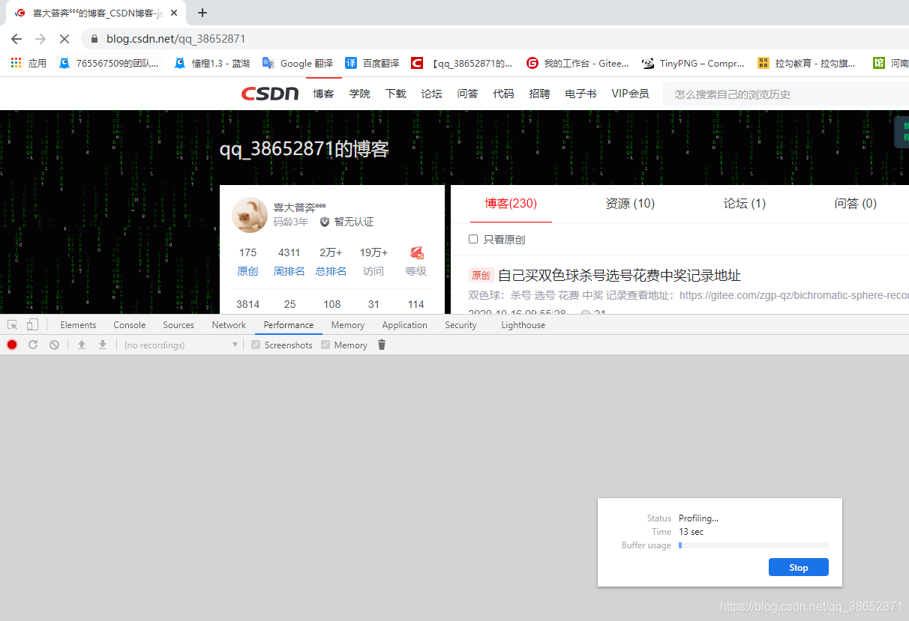Open the 憧橙1.3 - 蓝湖 bookmark

click(212, 63)
